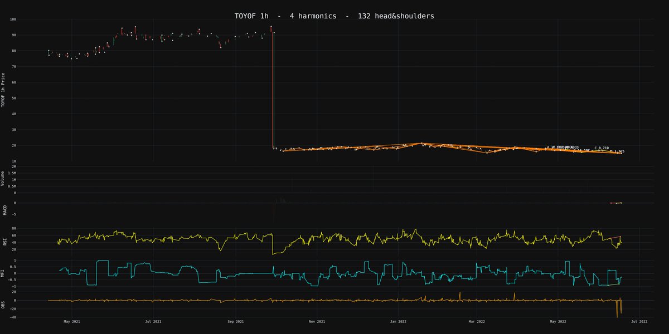Click the "Sep 2021" date tick label

click(x=236, y=322)
